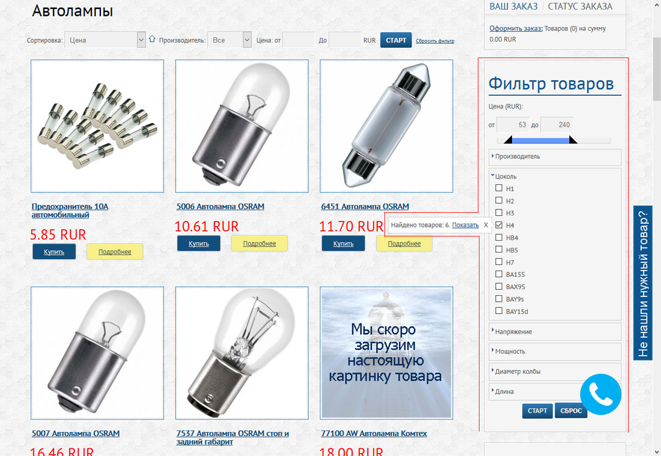Screen dimensions: 661x456
Task: Click the sidebar maximum price field showing 240
Action: [x=557, y=125]
